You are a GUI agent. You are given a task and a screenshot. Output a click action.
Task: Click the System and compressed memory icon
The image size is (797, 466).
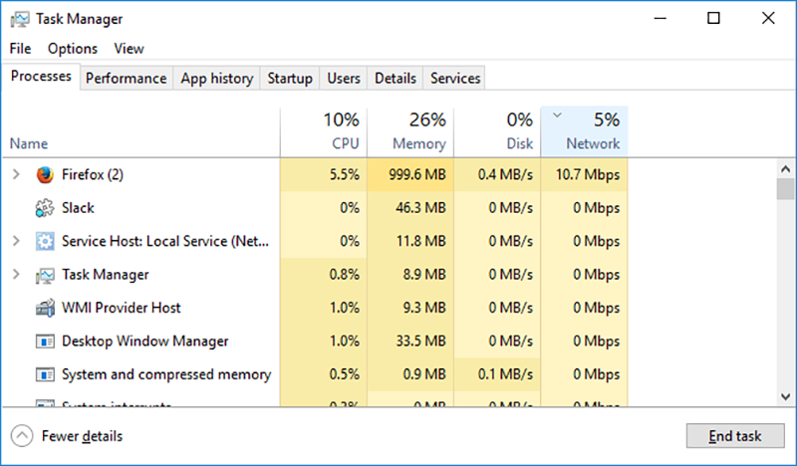coord(45,374)
